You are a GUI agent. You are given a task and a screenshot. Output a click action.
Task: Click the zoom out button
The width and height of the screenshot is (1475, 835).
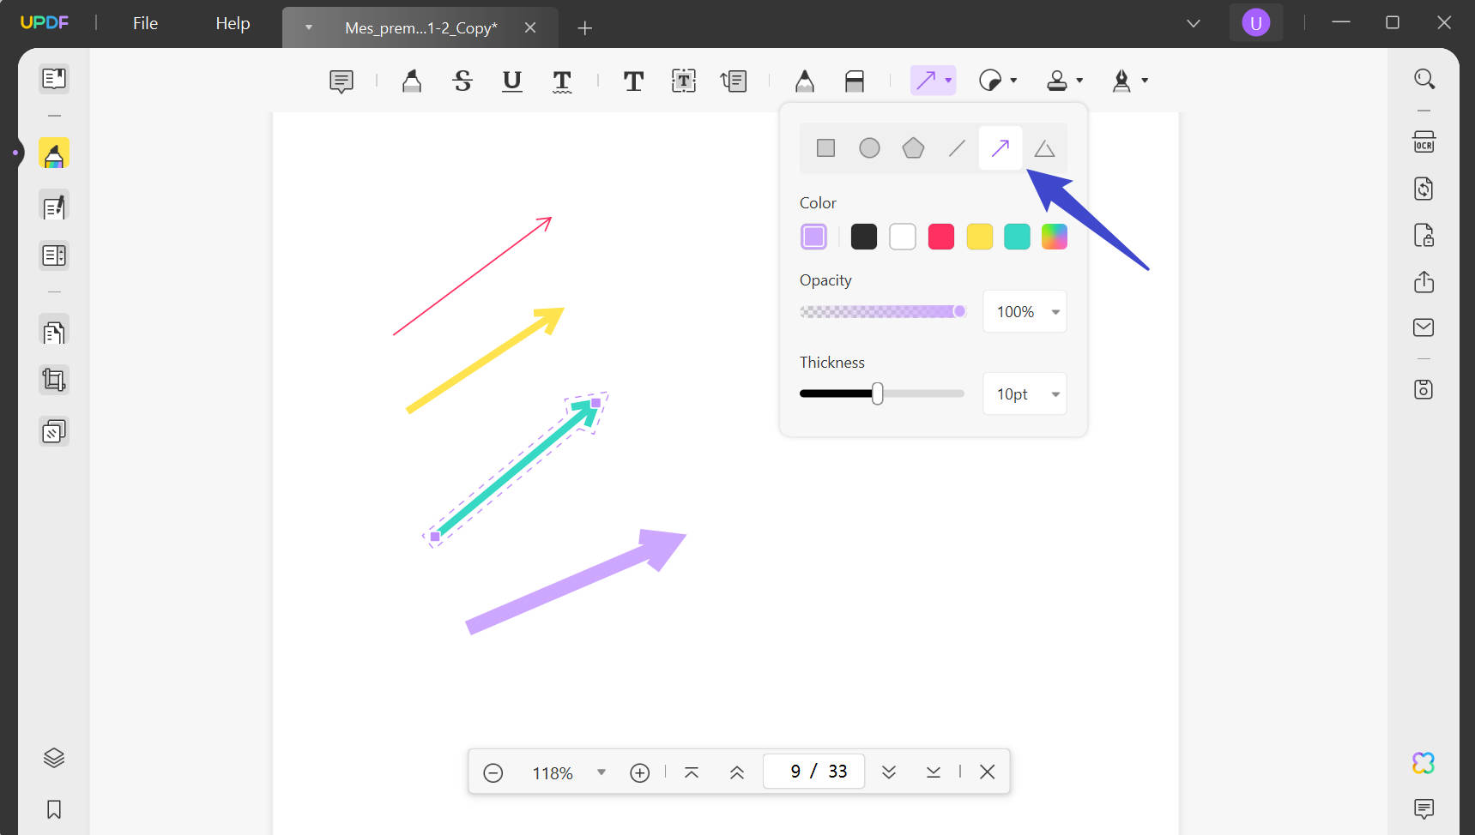[x=493, y=772]
